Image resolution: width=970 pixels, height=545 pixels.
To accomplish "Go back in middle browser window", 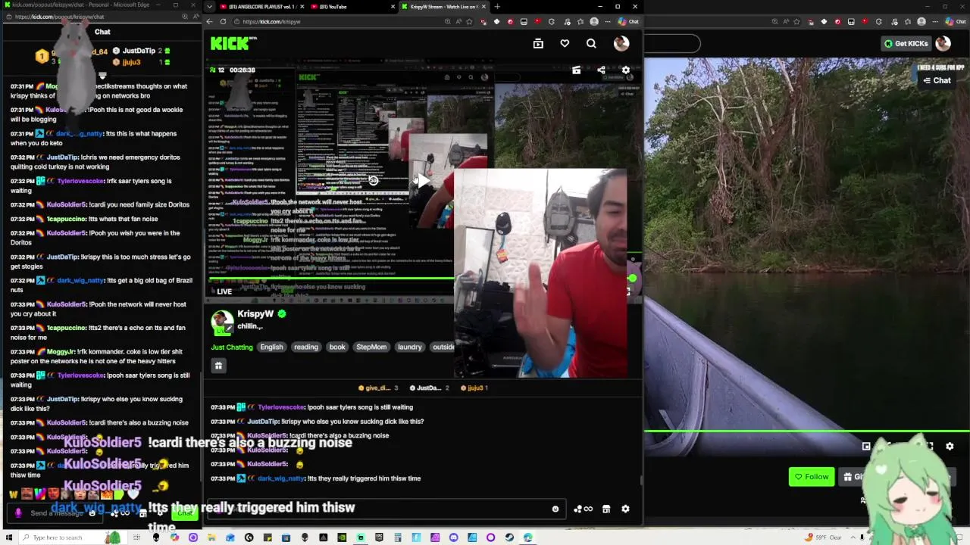I will tap(210, 21).
